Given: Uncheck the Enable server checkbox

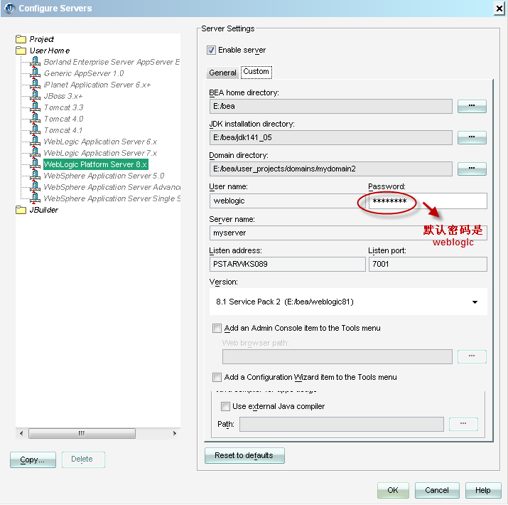Looking at the screenshot, I should tap(211, 51).
